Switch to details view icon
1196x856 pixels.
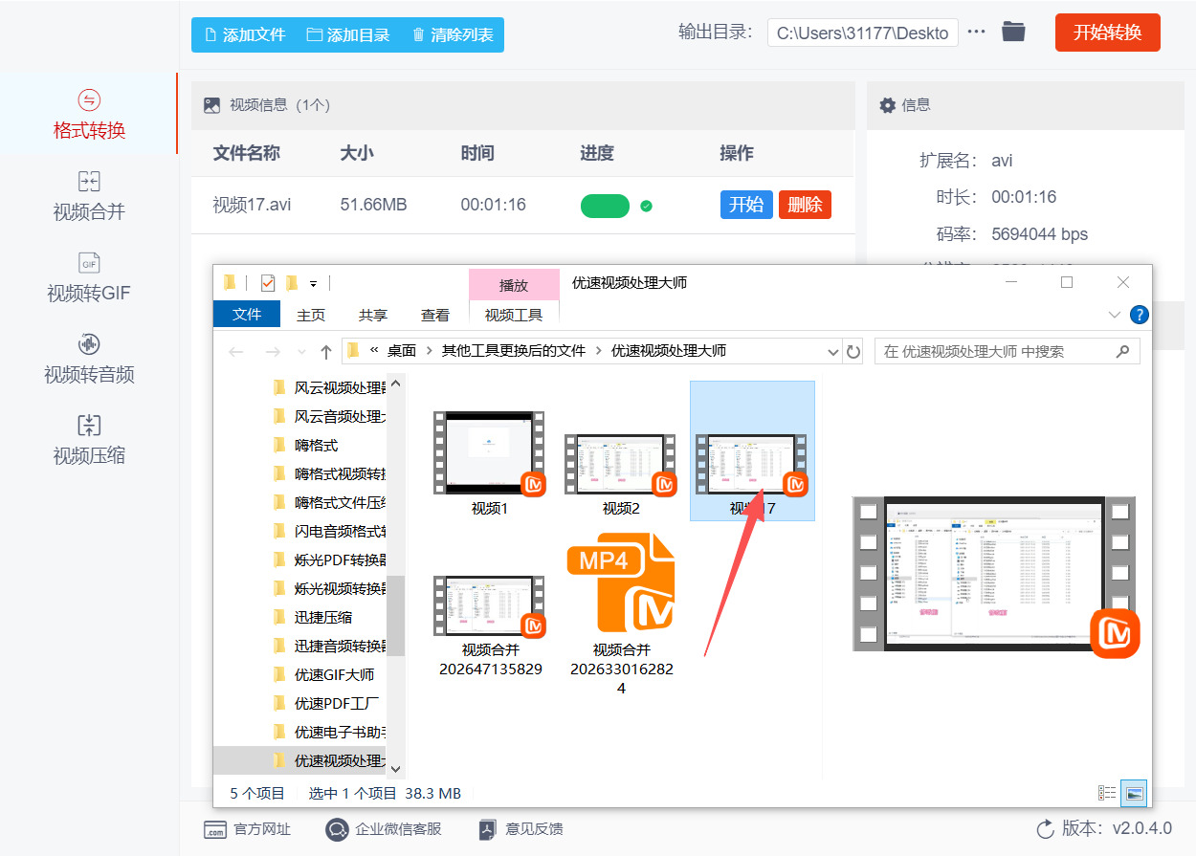(1107, 793)
